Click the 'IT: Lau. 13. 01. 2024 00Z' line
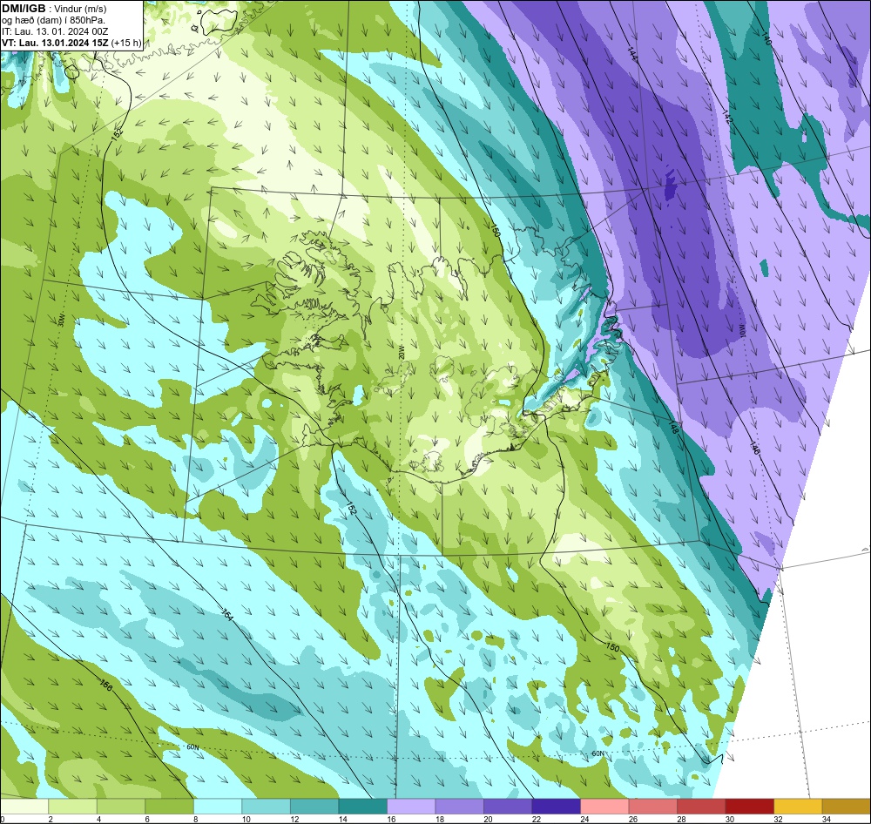The width and height of the screenshot is (871, 824). click(54, 31)
